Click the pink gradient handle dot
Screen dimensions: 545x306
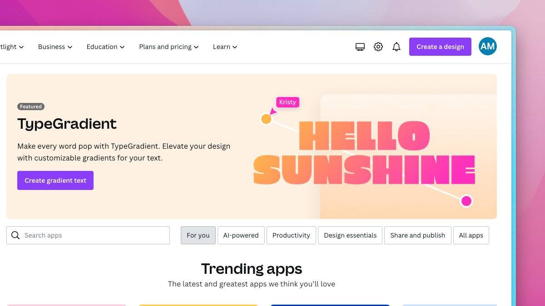[x=466, y=201]
